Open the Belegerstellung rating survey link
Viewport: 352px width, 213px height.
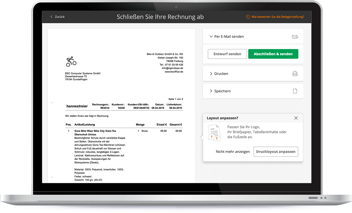coord(277,17)
